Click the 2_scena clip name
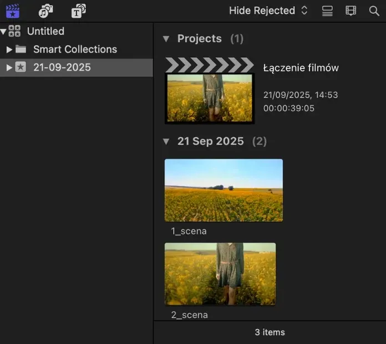This screenshot has height=344, width=386. [x=190, y=315]
